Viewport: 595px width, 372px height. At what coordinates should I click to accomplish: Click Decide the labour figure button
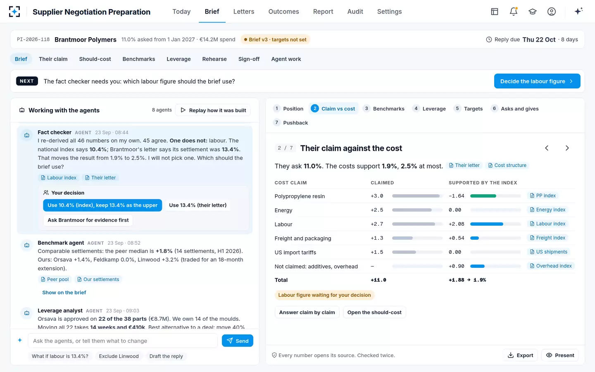[x=537, y=81]
